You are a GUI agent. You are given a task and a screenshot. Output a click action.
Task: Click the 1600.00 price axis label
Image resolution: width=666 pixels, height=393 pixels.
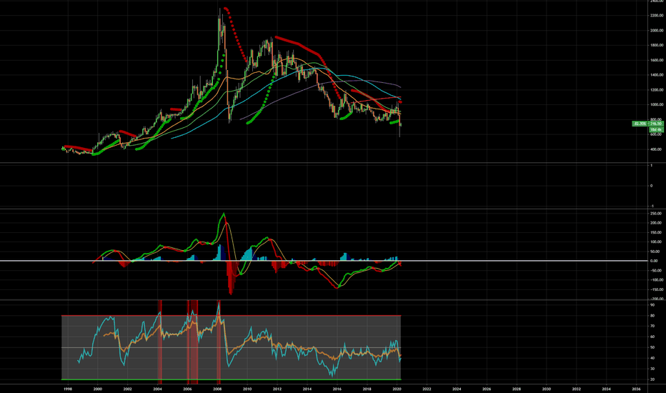tap(656, 60)
